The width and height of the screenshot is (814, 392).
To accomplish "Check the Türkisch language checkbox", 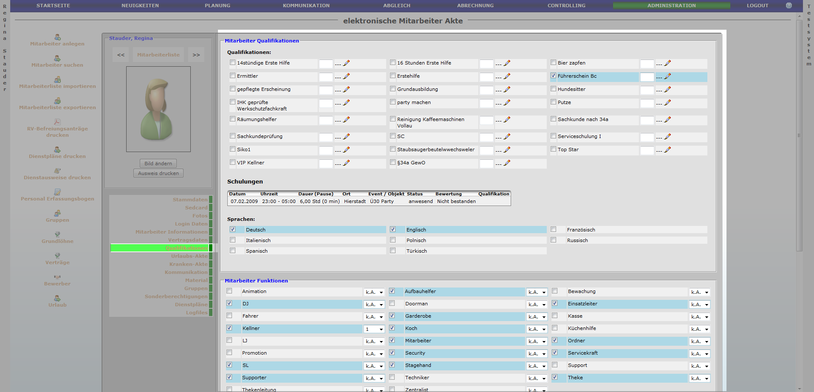I will [393, 251].
